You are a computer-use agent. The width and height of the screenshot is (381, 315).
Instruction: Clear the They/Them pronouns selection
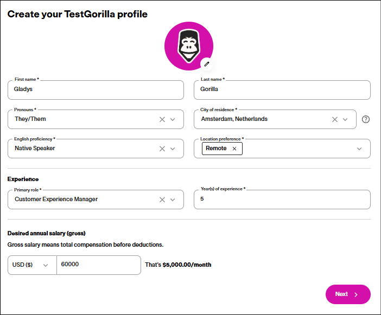tap(162, 119)
